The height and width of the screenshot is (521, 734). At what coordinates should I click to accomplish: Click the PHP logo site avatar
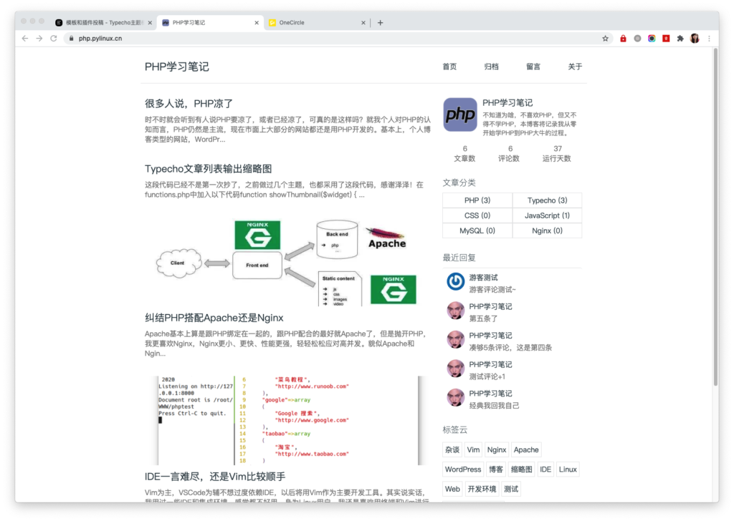(459, 115)
